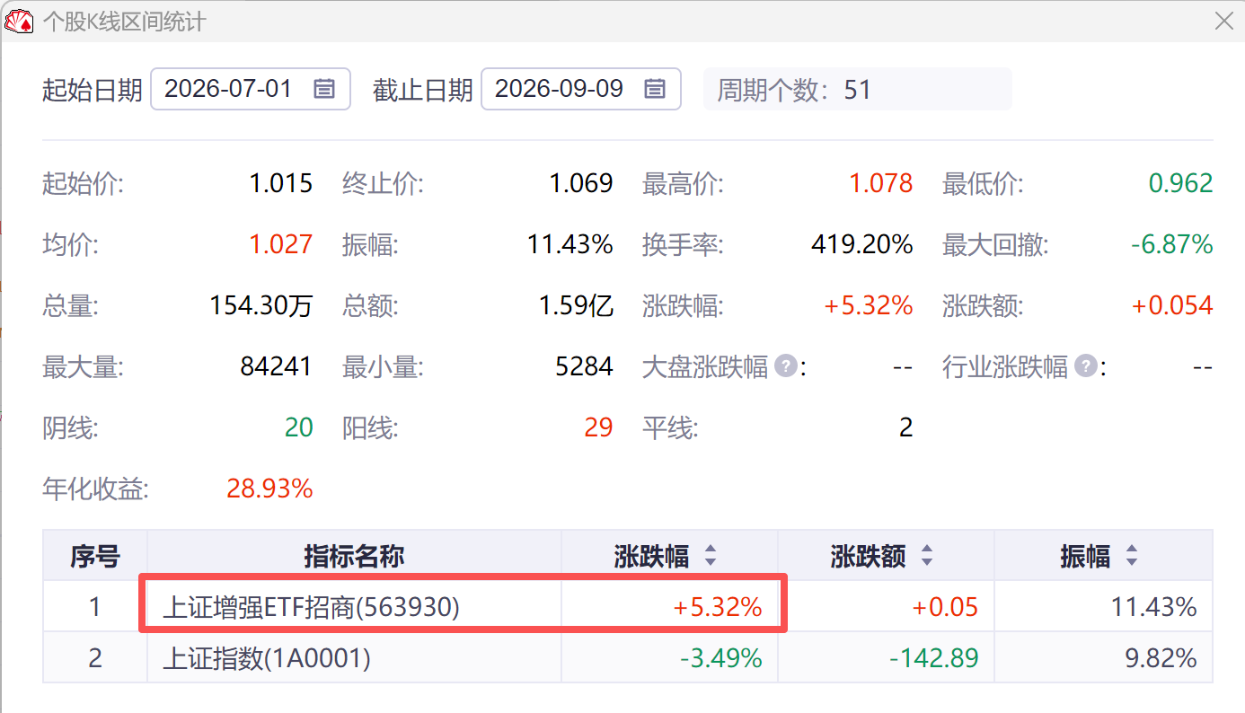Click the 序号 column header
Screen dimensions: 1245x713
(x=95, y=556)
